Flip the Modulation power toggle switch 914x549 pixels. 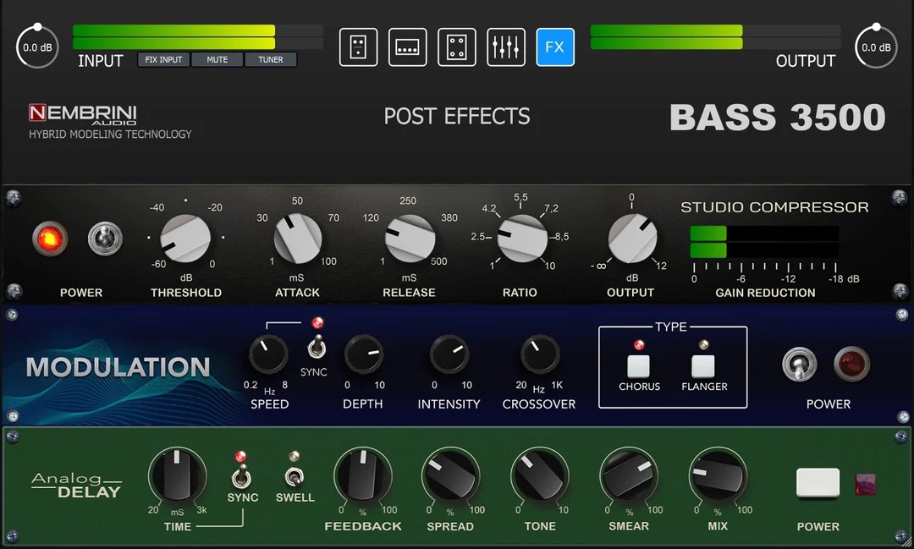[799, 365]
